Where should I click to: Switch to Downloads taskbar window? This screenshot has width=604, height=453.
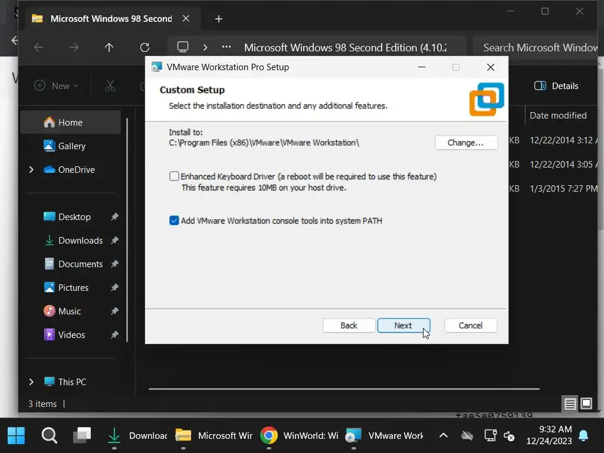137,436
